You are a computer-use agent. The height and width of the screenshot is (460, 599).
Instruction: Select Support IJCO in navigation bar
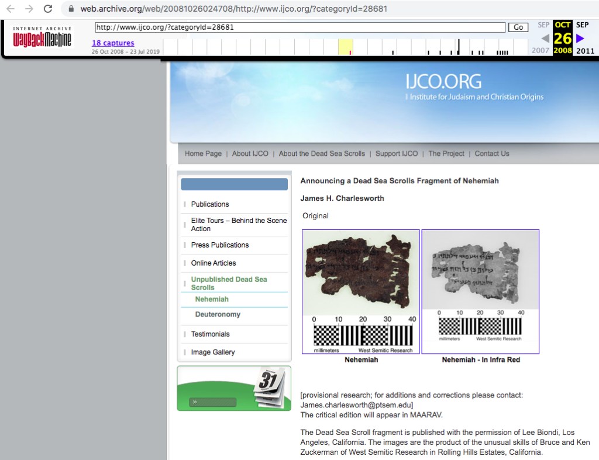pyautogui.click(x=397, y=154)
